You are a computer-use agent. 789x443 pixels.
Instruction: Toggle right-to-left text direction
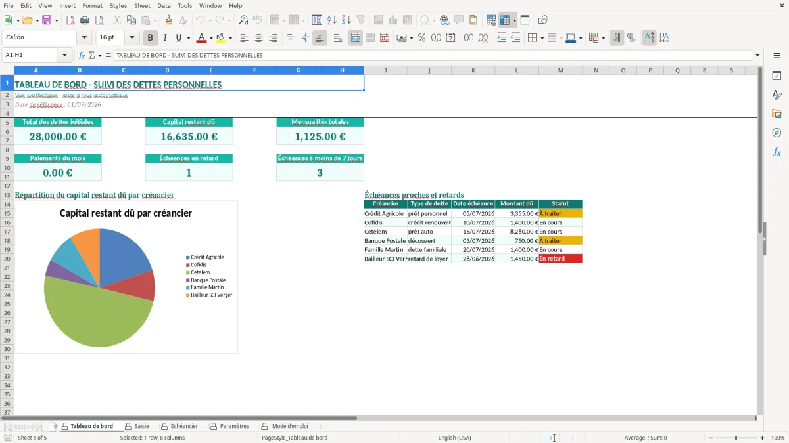[631, 38]
